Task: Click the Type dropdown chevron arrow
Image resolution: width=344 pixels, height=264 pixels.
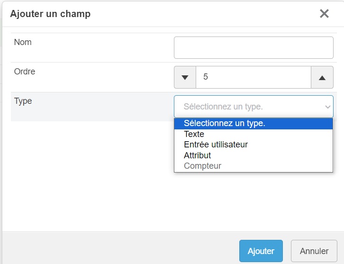Action: pos(327,107)
